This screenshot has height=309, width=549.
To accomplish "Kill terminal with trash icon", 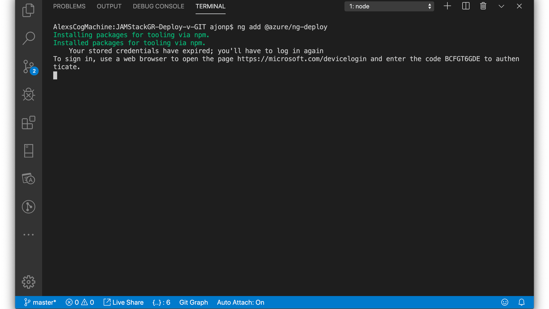I will coord(483,6).
